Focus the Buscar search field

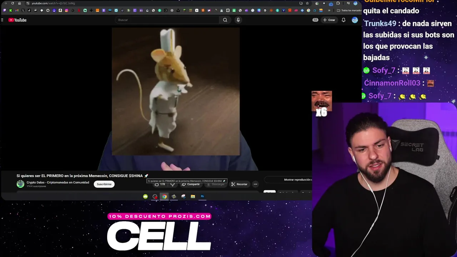tap(167, 20)
